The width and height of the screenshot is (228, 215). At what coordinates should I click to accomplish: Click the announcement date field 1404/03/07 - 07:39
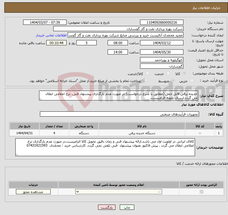click(x=45, y=23)
